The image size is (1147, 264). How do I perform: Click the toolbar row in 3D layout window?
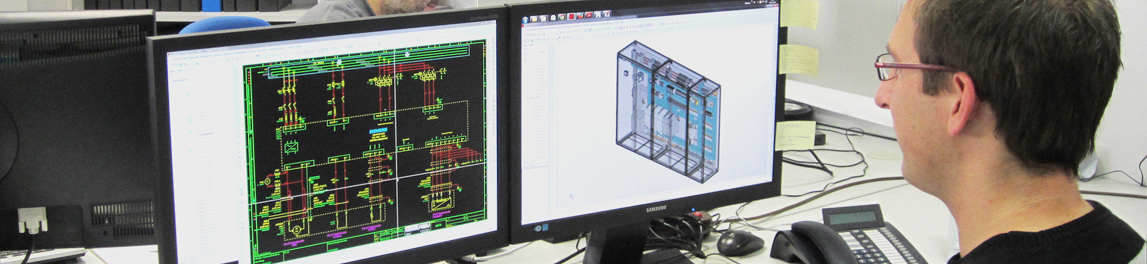597,35
